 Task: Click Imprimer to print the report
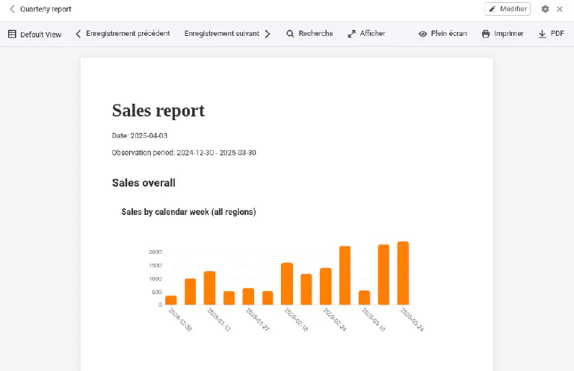502,34
